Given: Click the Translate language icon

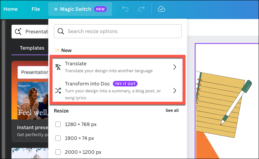Looking at the screenshot, I should click(x=58, y=67).
